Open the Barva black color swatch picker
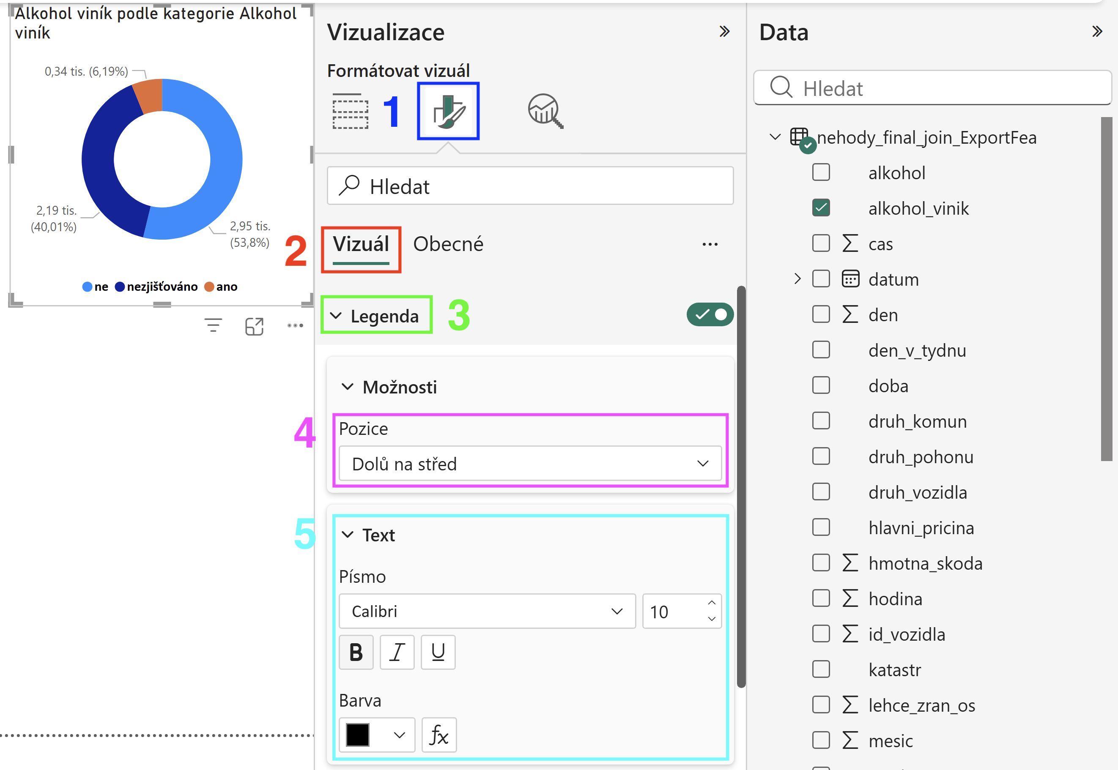 click(x=377, y=735)
